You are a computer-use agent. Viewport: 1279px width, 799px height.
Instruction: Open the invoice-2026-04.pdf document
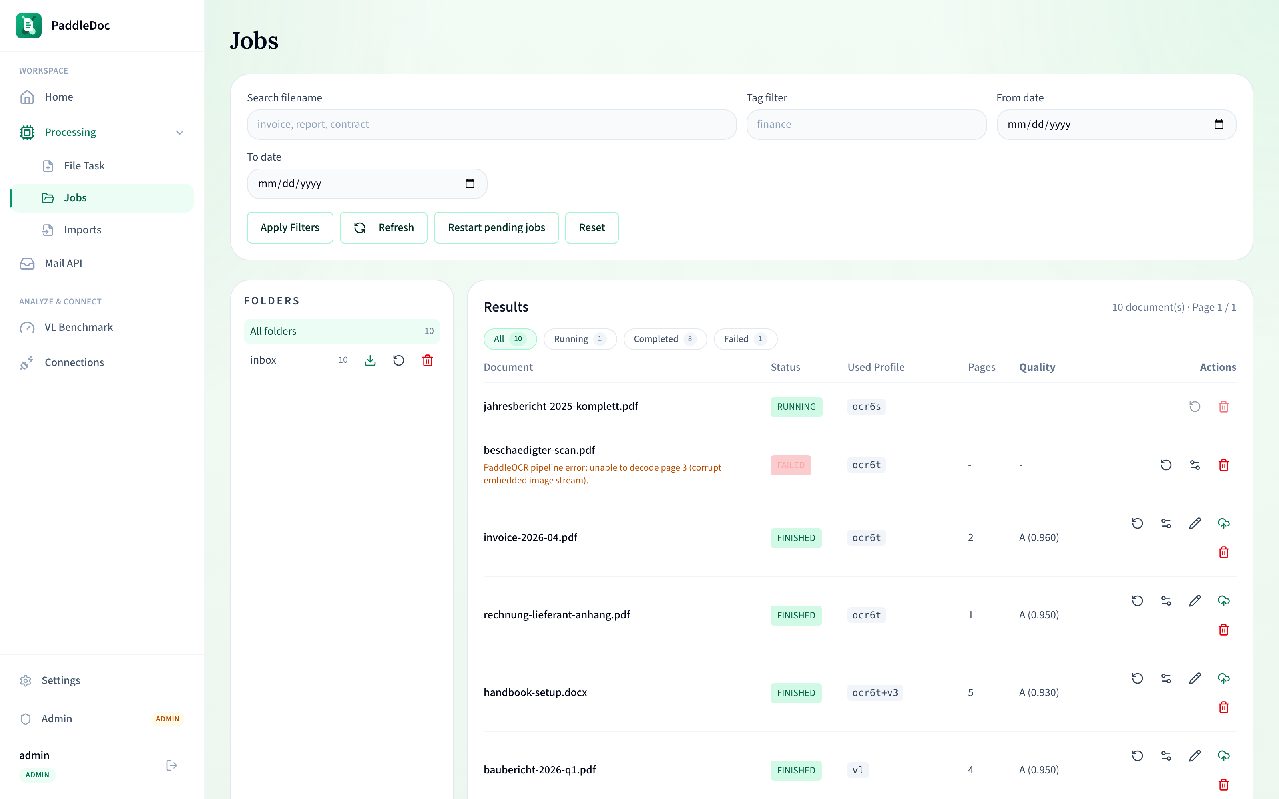[x=530, y=537]
